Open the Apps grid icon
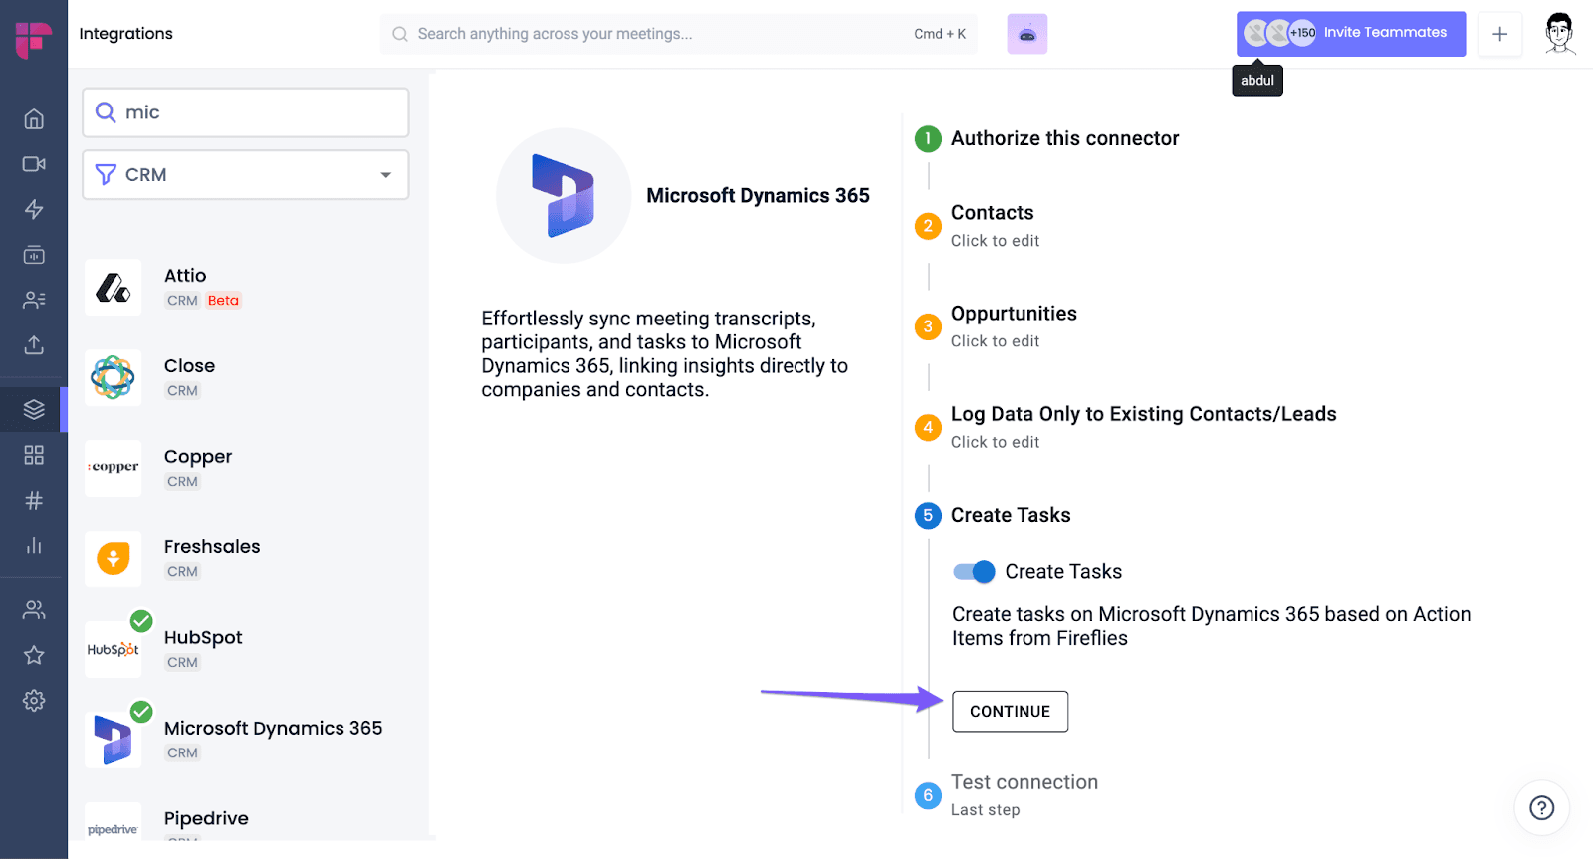The height and width of the screenshot is (859, 1593). pos(34,455)
